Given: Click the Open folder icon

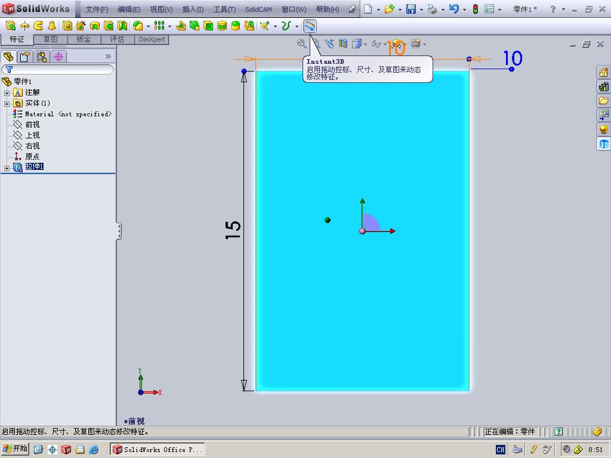Looking at the screenshot, I should point(389,9).
